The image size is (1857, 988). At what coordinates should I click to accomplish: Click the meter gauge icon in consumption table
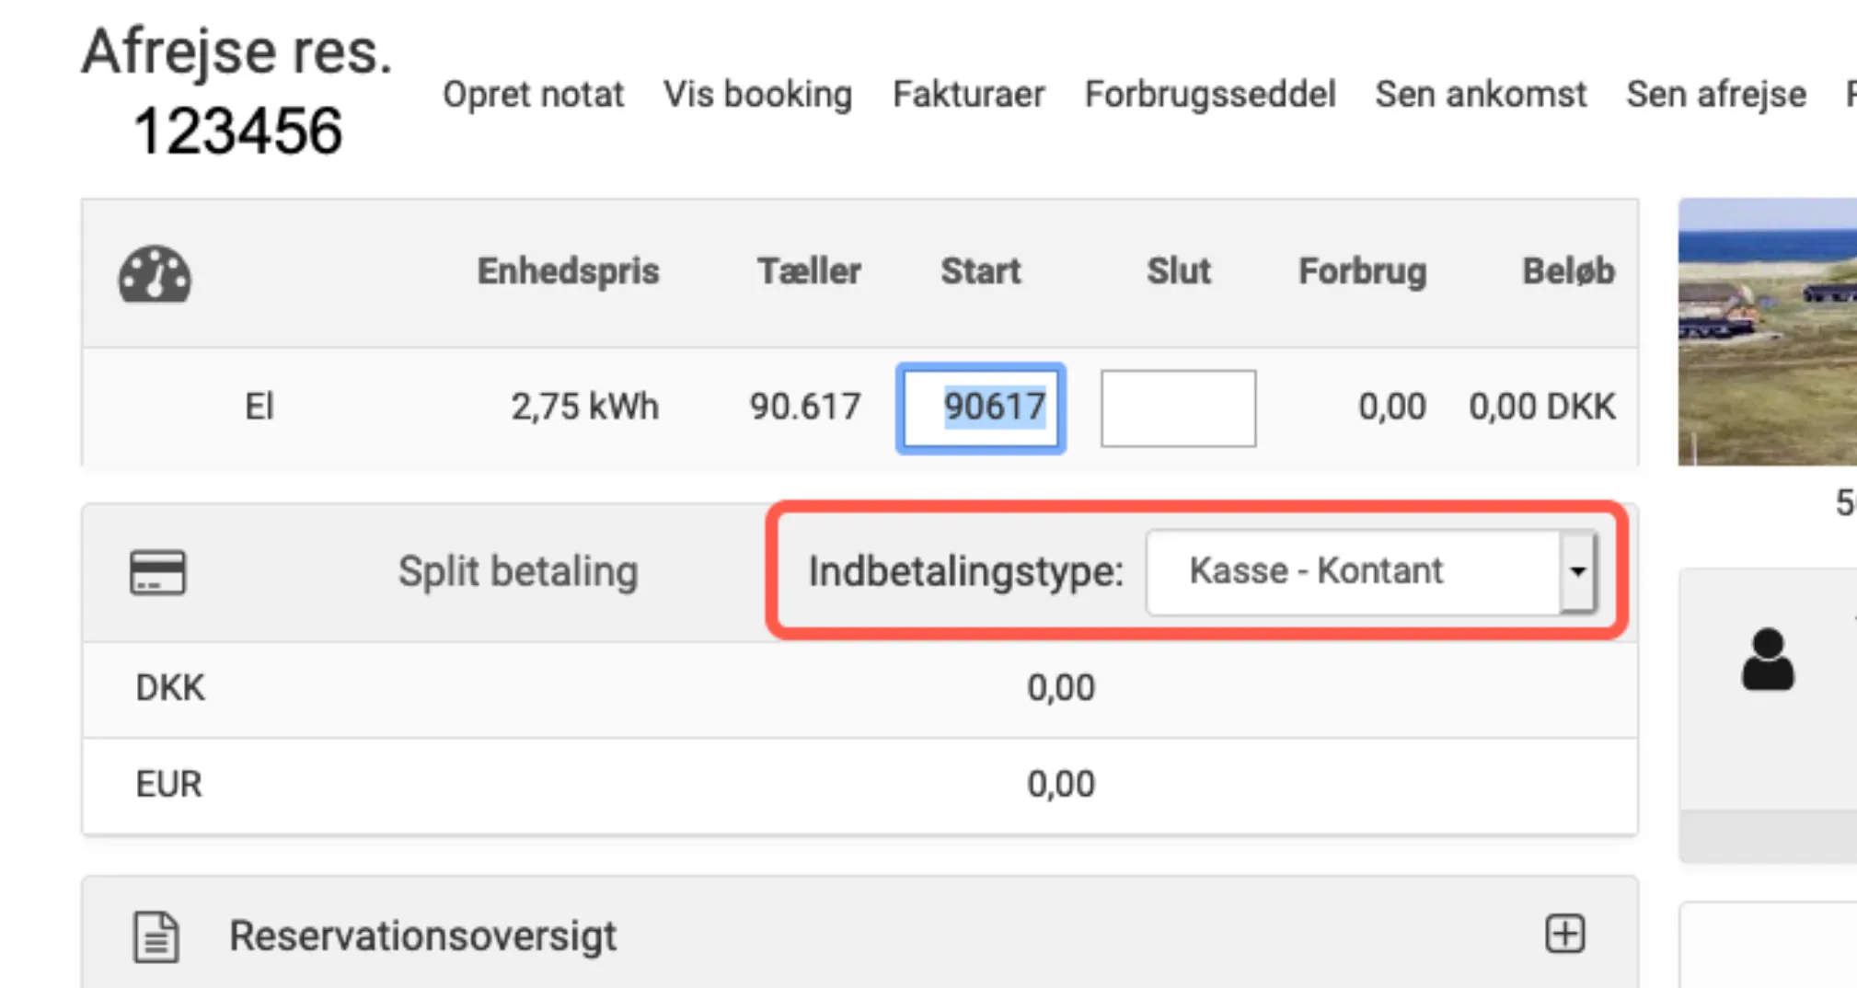point(155,274)
